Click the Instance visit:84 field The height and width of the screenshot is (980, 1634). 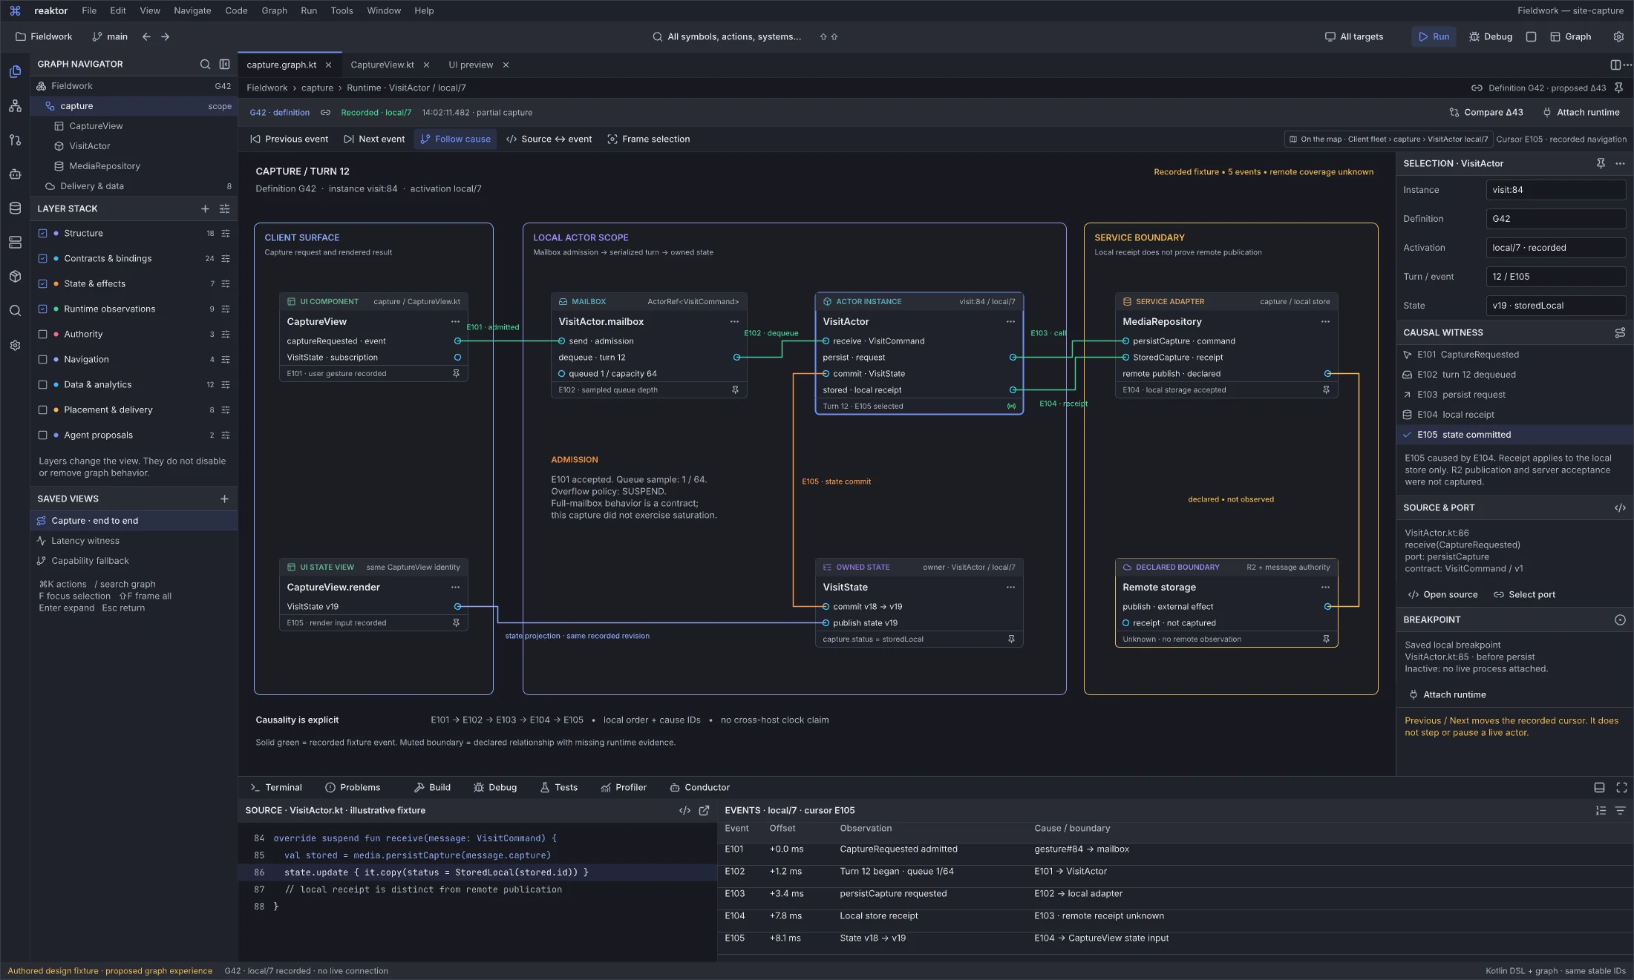[1555, 190]
